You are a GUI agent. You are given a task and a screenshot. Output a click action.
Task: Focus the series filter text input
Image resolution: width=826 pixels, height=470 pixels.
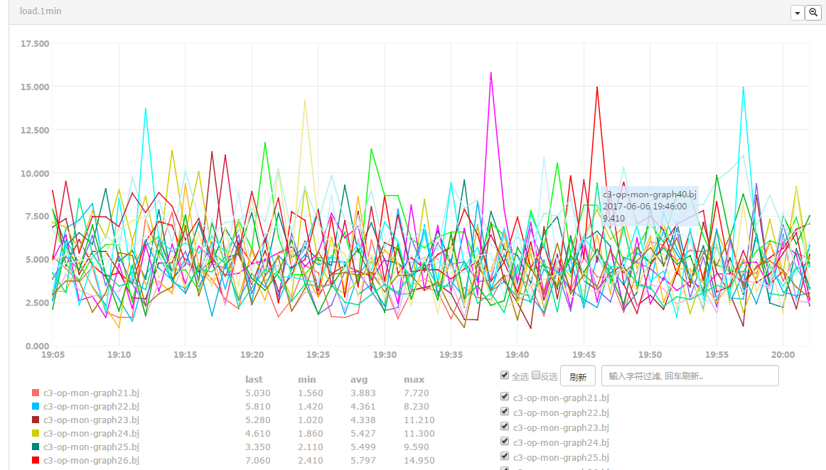pos(690,376)
